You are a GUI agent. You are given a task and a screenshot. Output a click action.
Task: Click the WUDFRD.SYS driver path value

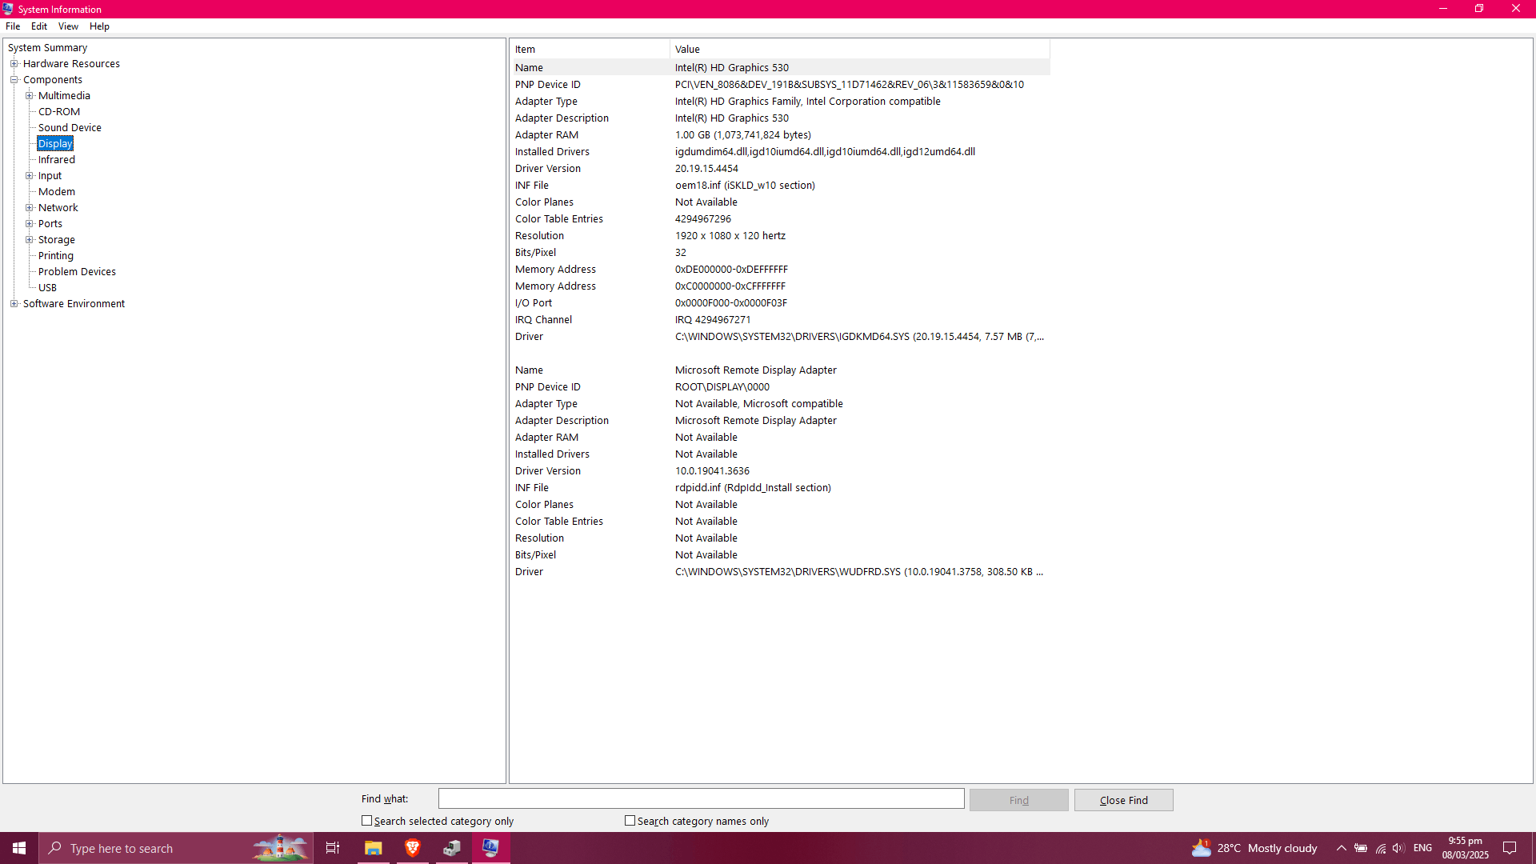pos(859,572)
